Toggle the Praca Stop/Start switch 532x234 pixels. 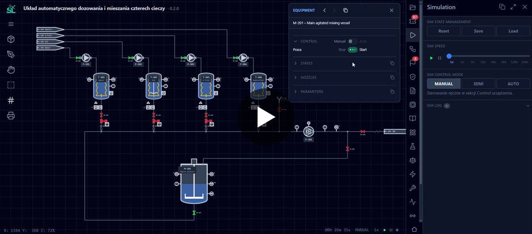pos(352,50)
